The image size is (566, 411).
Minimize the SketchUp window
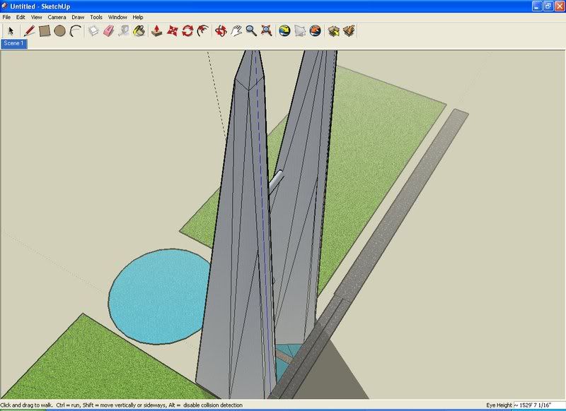(537, 6)
